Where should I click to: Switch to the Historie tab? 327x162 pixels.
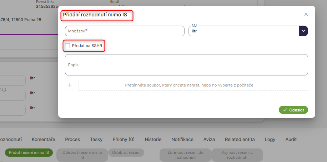coord(153,140)
